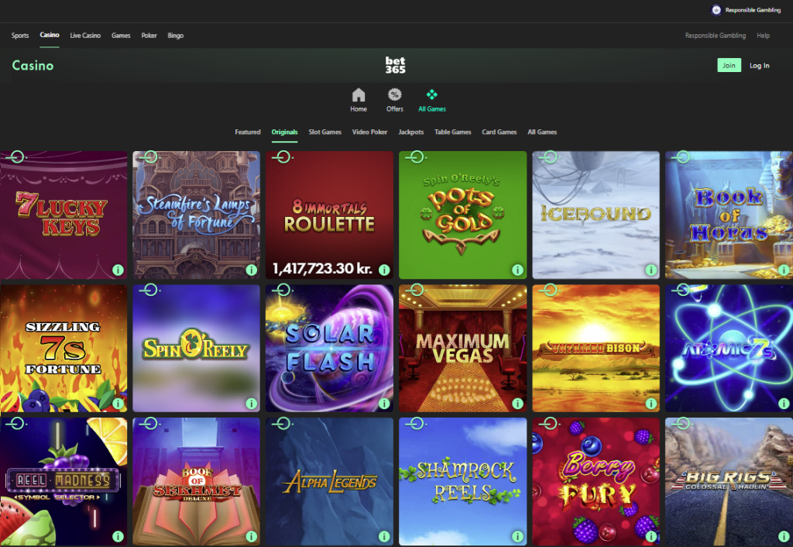Open the Bingo tab
Viewport: 793px width, 547px height.
click(x=176, y=35)
